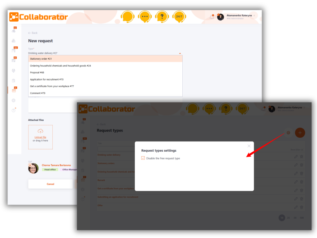Image resolution: width=317 pixels, height=238 pixels.
Task: Open the help sidebar icon in New request window
Action: (x=14, y=110)
